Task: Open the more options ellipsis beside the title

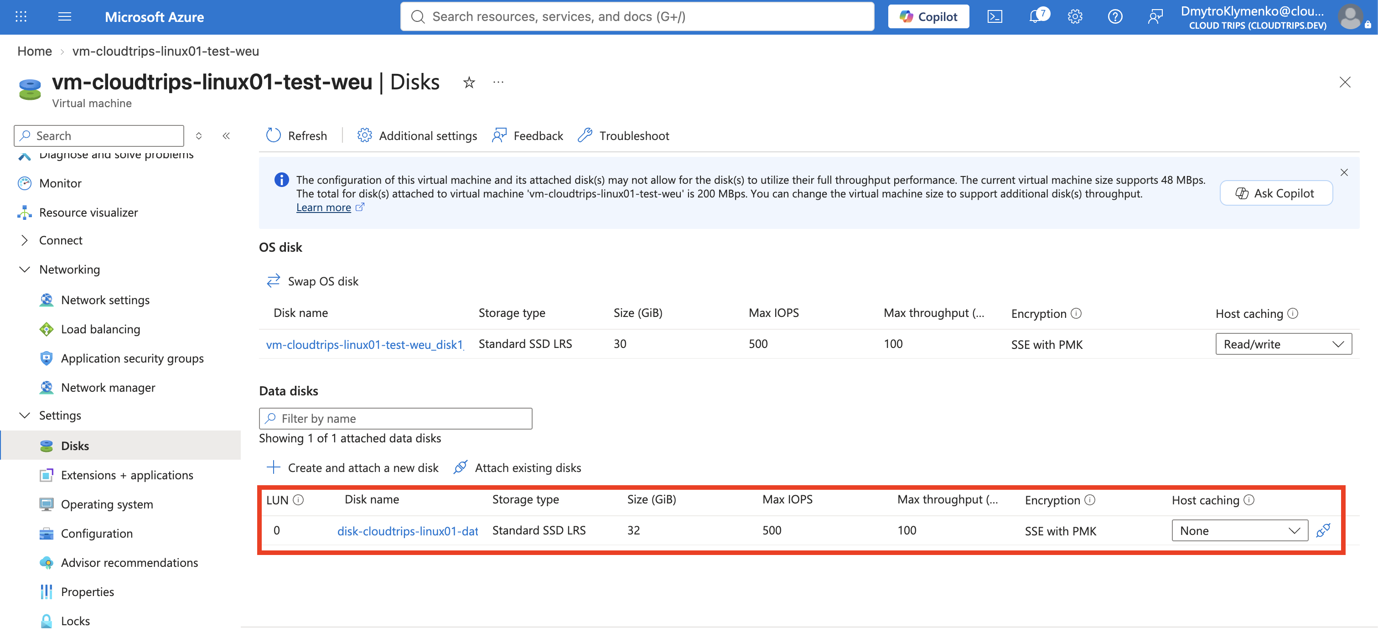Action: [x=498, y=83]
